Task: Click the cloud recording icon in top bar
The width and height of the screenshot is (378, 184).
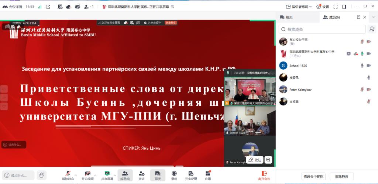Action: (x=69, y=7)
